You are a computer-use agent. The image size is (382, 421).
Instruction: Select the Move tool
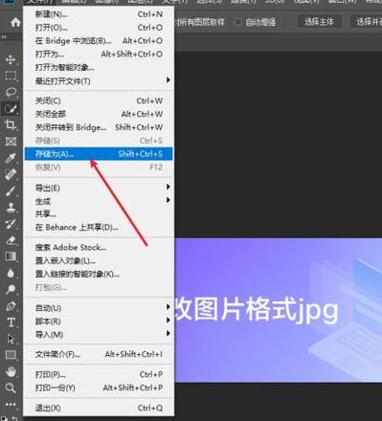coord(11,59)
